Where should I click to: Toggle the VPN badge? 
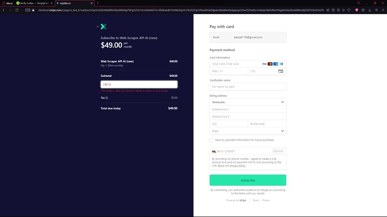(x=28, y=10)
